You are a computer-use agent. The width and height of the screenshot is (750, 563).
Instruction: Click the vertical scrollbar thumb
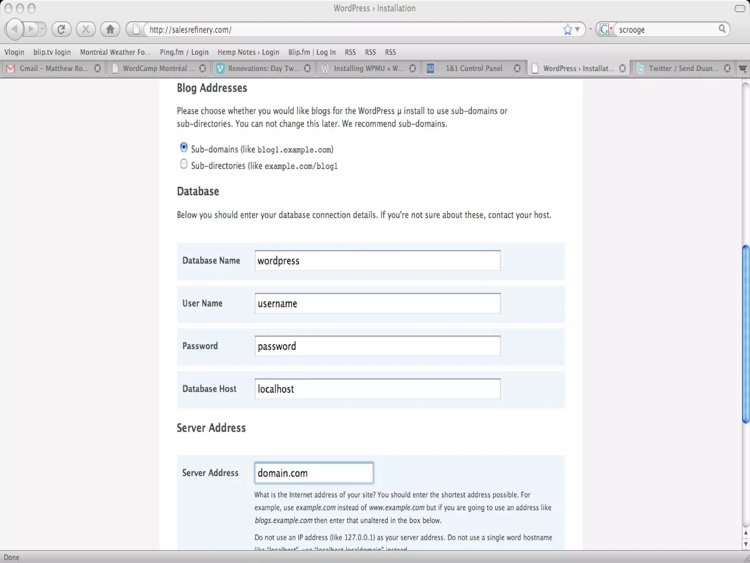click(x=745, y=334)
